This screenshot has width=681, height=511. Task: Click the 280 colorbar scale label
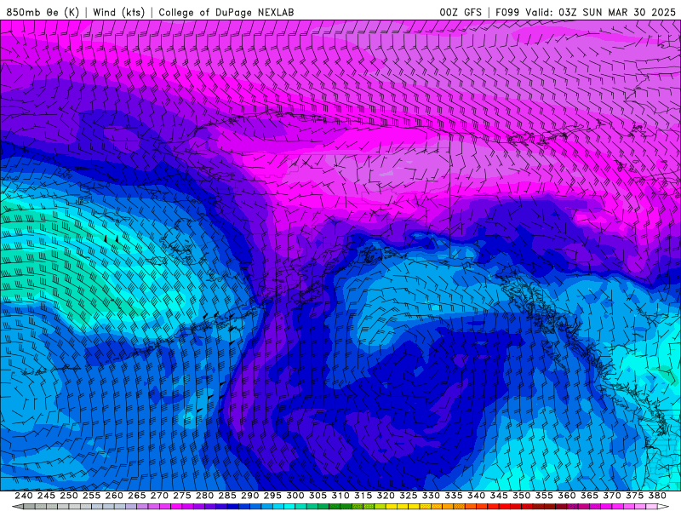point(204,496)
